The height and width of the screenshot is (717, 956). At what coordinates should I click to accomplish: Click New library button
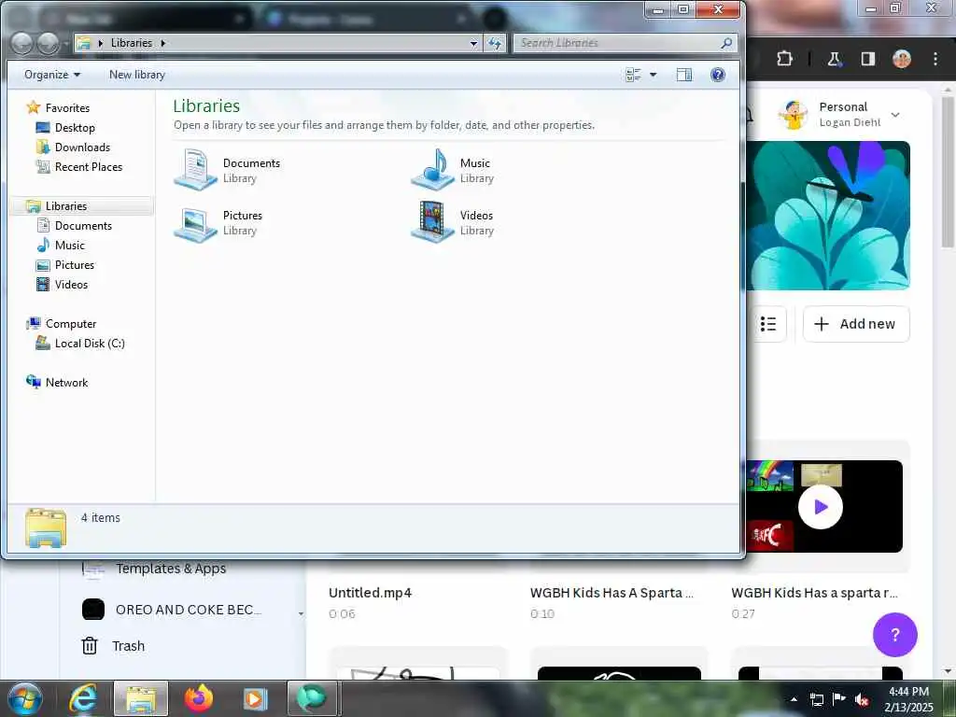[137, 75]
